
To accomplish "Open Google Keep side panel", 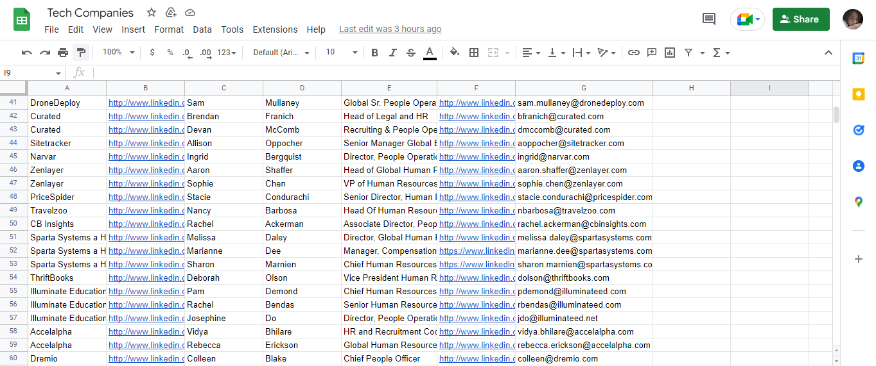I will [859, 94].
